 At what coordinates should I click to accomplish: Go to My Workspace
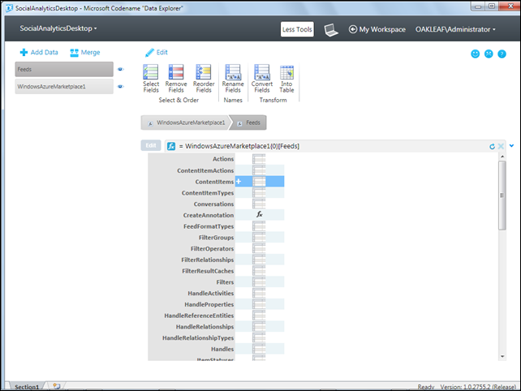click(377, 29)
